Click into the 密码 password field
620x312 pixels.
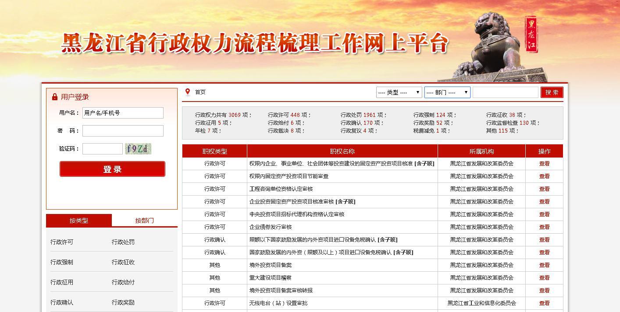123,131
